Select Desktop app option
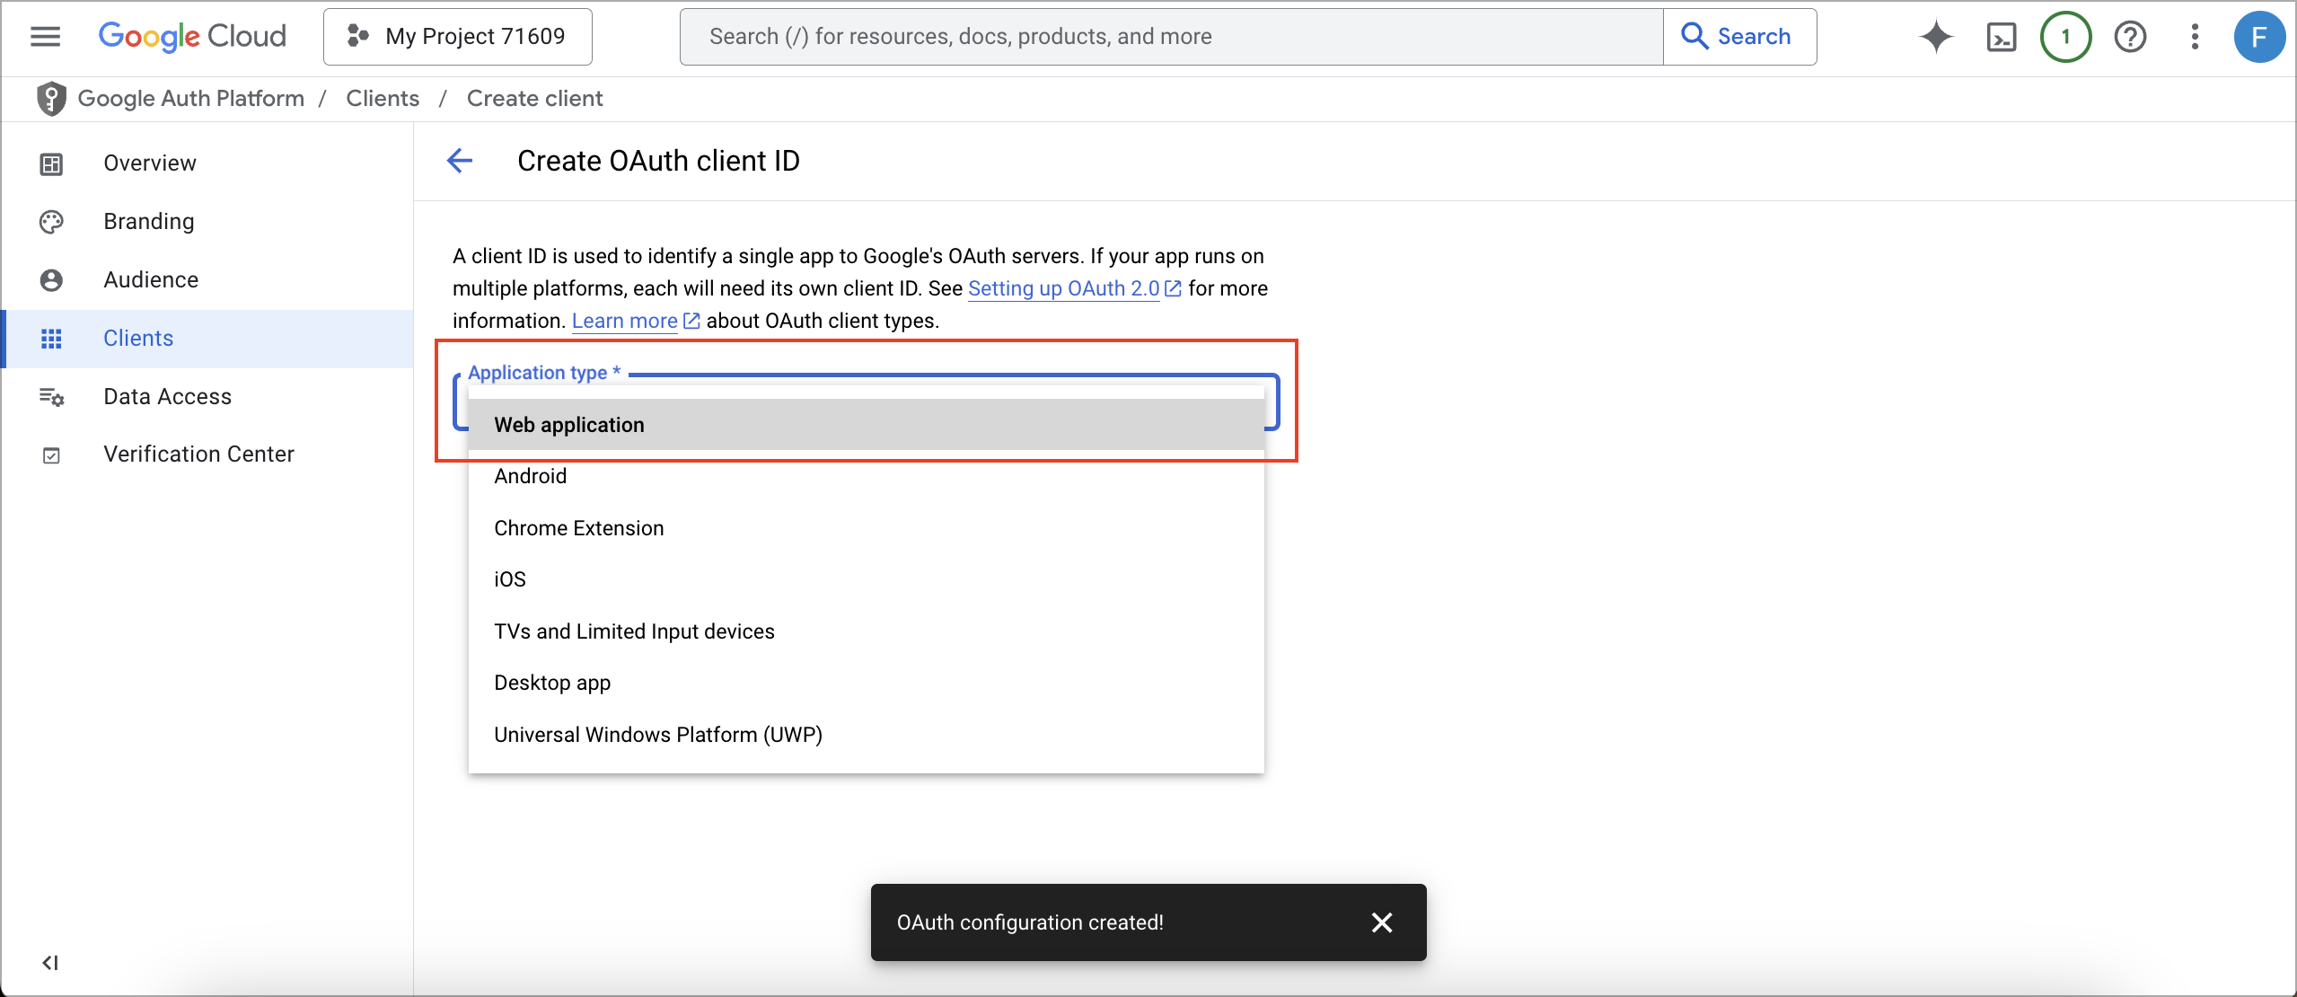 point(867,683)
